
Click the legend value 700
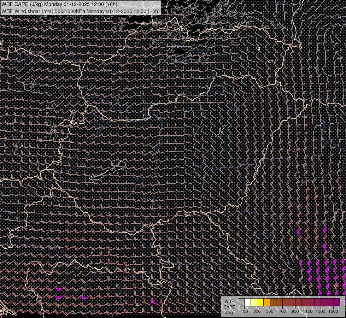pyautogui.click(x=282, y=311)
